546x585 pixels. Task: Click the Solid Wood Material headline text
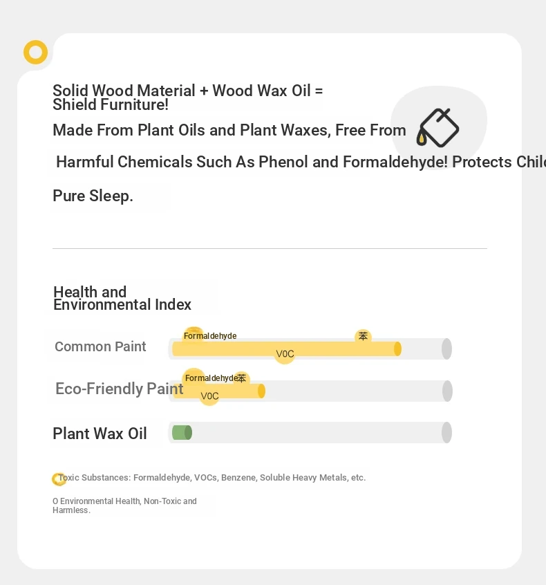tap(187, 98)
